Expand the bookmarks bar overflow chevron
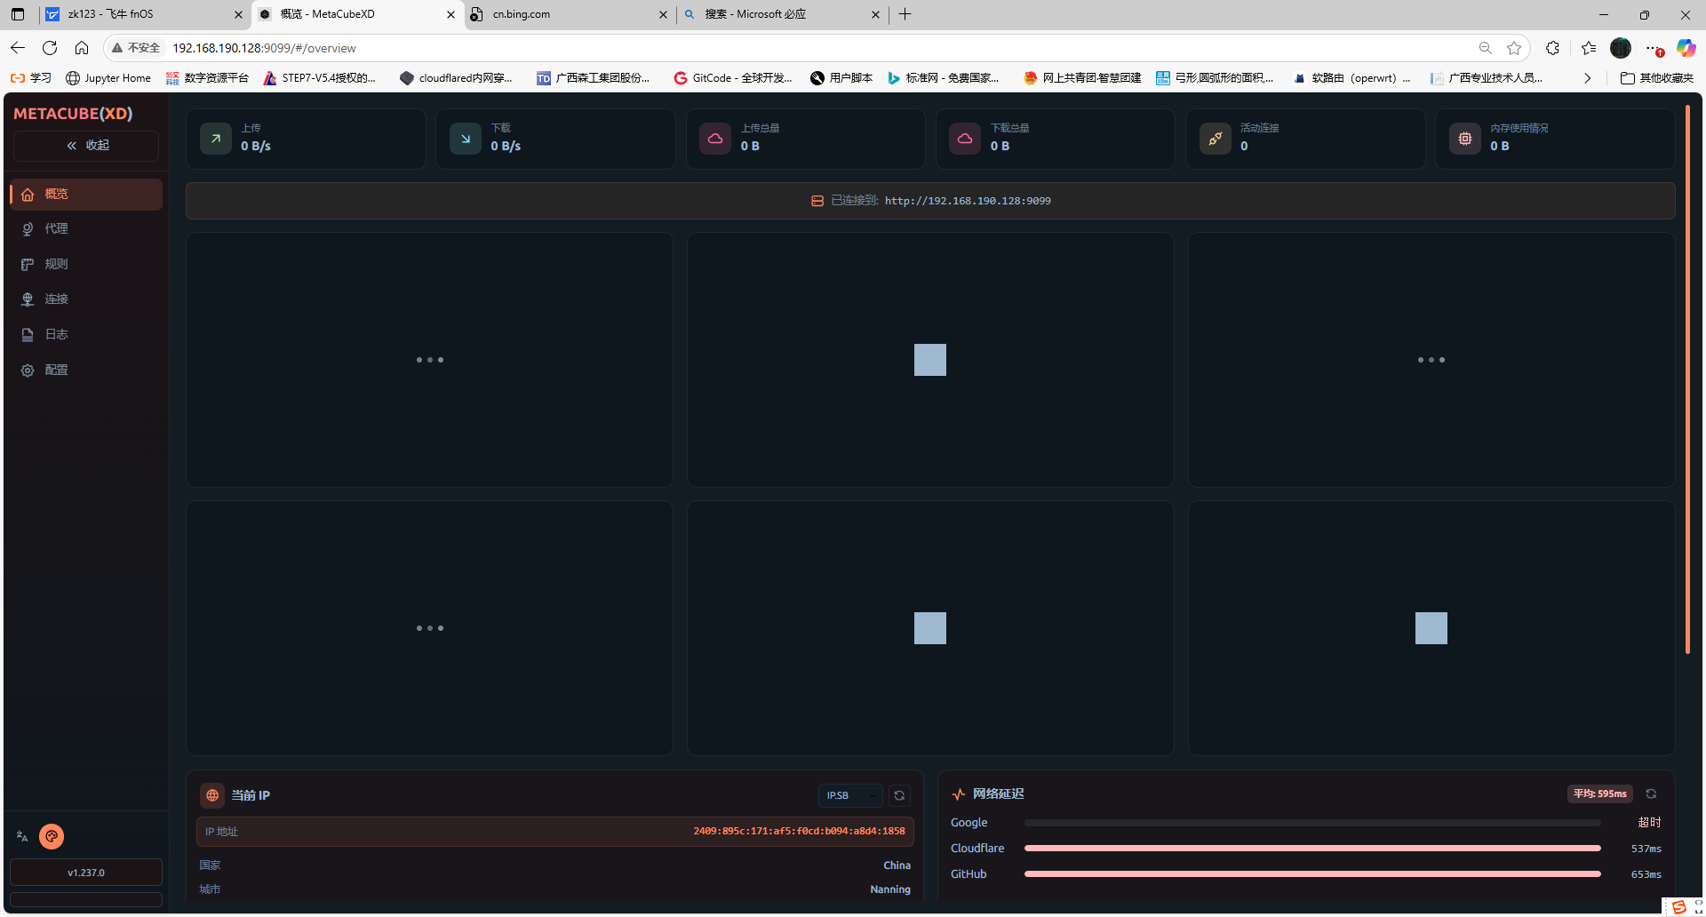This screenshot has height=917, width=1706. click(1587, 78)
